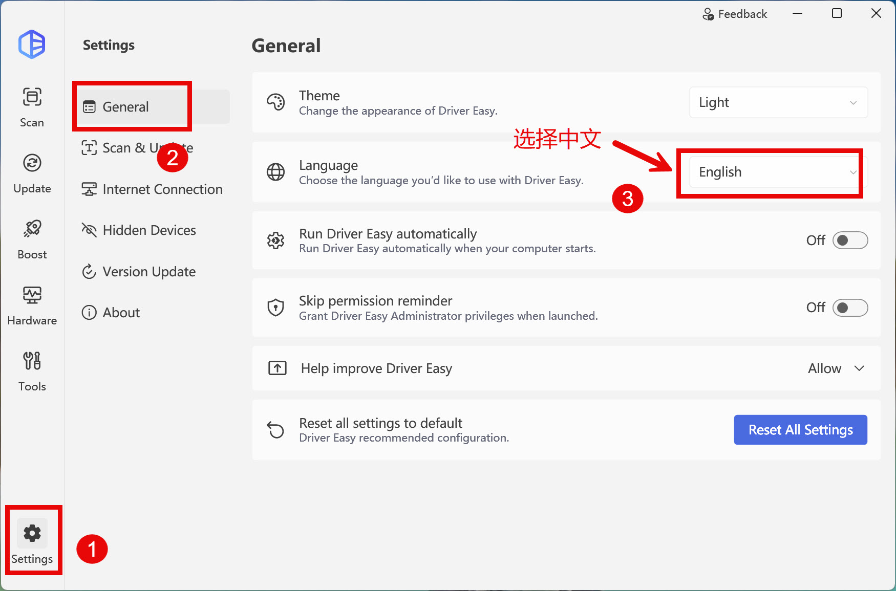Toggle Skip permission reminder switch
Image resolution: width=896 pixels, height=591 pixels.
click(850, 308)
